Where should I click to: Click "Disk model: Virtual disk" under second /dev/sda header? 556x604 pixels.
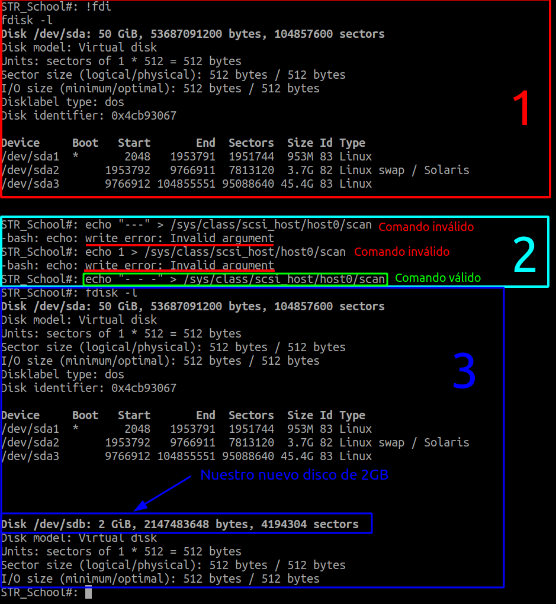point(79,320)
